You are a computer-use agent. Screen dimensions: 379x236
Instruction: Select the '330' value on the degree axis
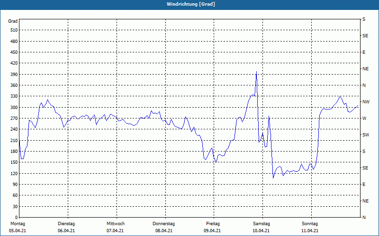(14, 96)
